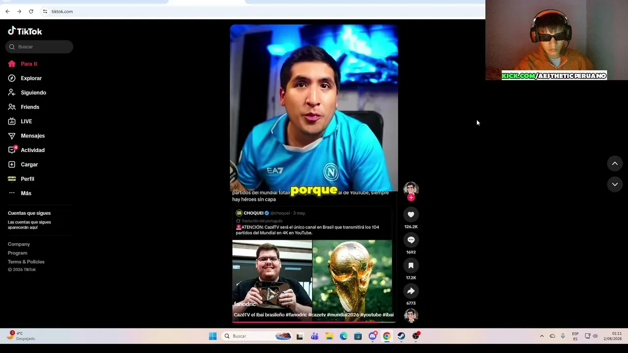Expand the Program footer section
Viewport: 628px width, 353px height.
(18, 253)
